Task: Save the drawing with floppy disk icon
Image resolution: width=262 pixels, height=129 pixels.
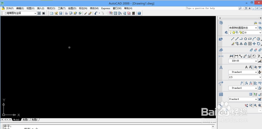Action: (x=61, y=13)
